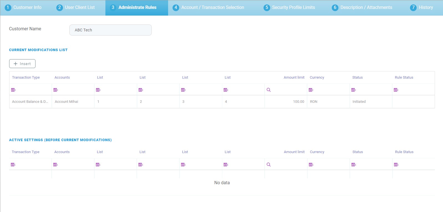Go to Account / Transaction Selection tab
443x212 pixels.
[x=208, y=8]
